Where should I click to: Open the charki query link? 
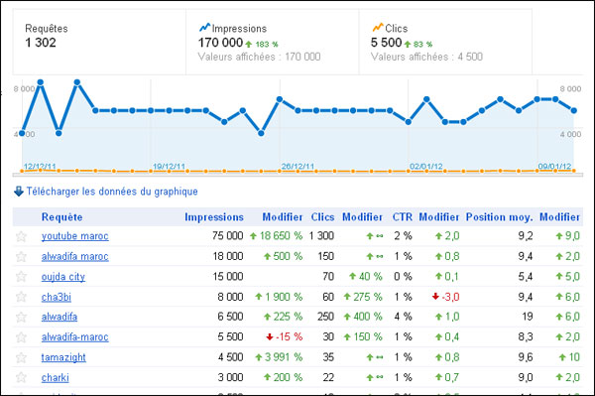click(55, 378)
